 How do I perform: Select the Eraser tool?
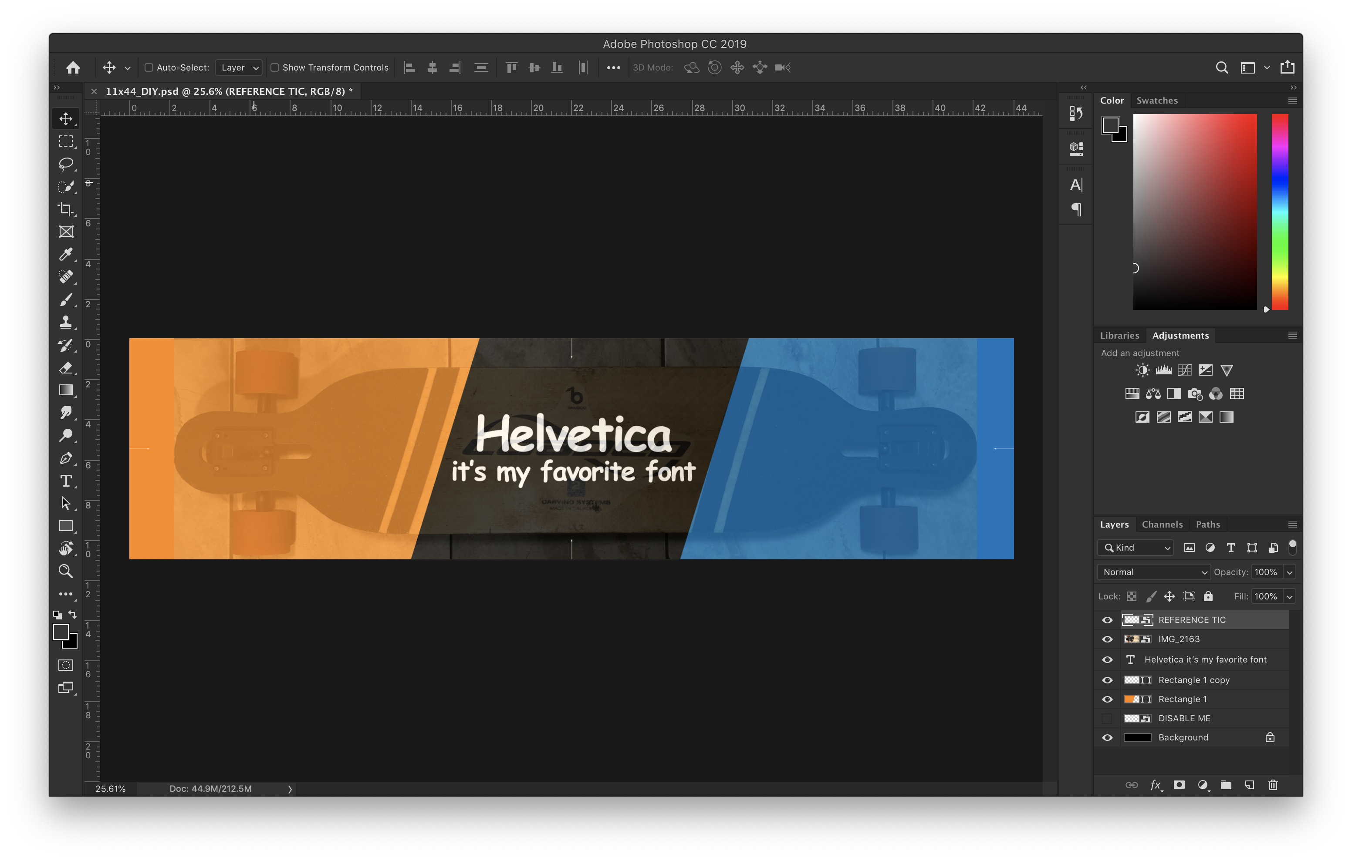pyautogui.click(x=66, y=368)
